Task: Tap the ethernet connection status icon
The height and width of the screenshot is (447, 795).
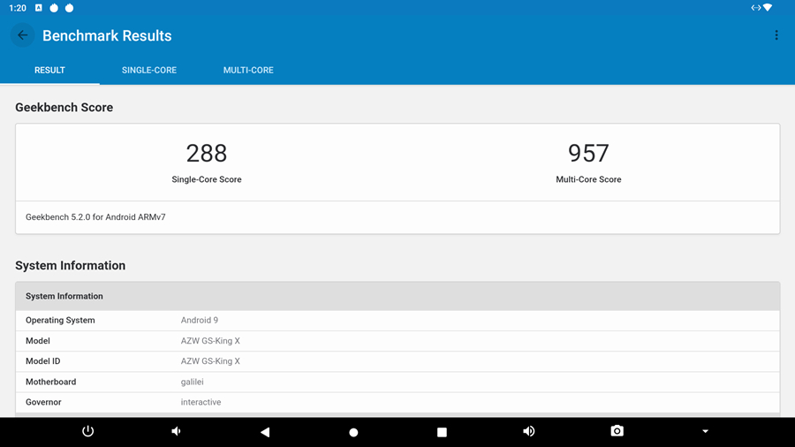Action: [x=755, y=8]
